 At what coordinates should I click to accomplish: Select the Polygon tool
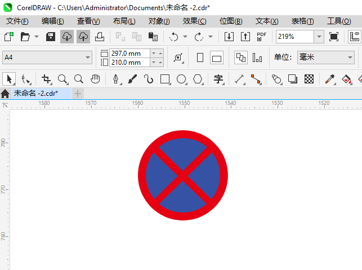198,79
